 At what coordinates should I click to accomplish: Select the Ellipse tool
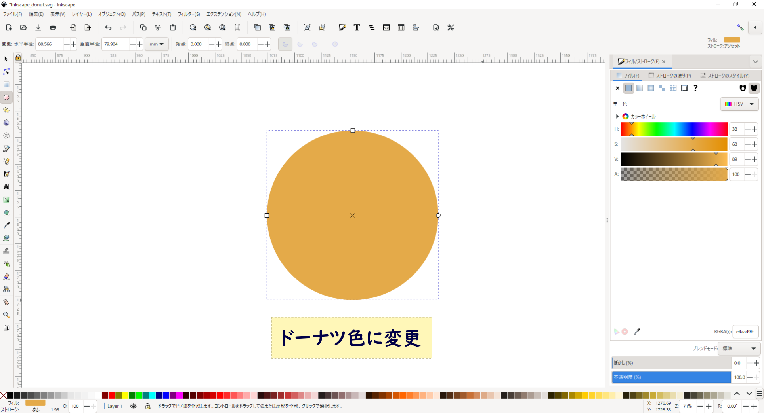click(6, 97)
